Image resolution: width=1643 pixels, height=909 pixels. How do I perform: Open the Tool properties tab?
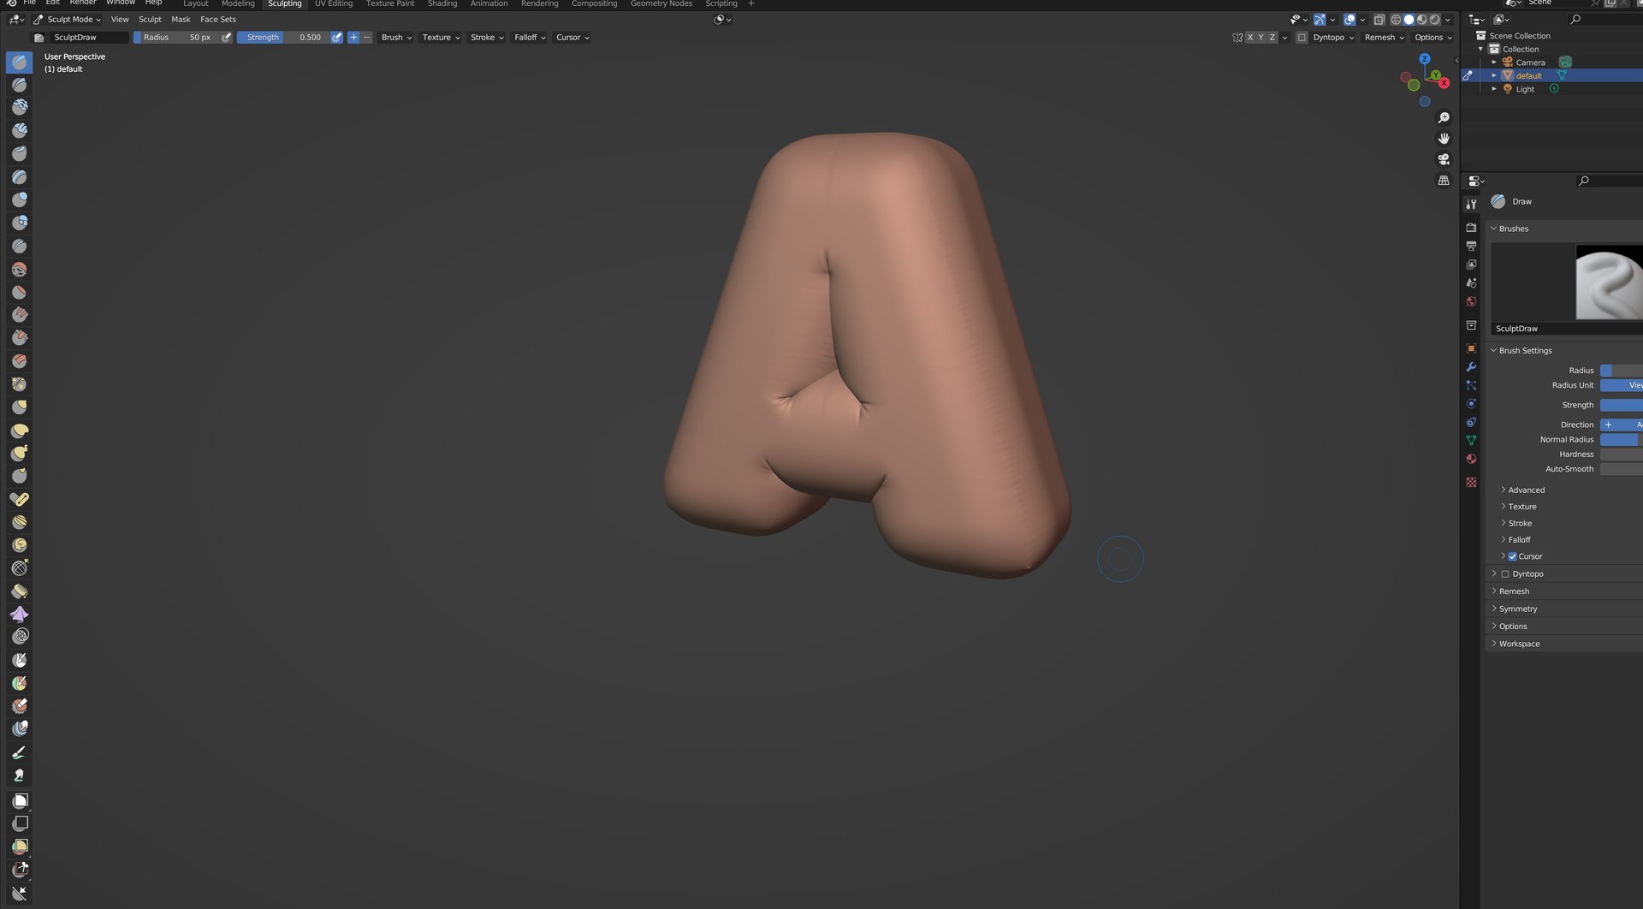(1471, 204)
